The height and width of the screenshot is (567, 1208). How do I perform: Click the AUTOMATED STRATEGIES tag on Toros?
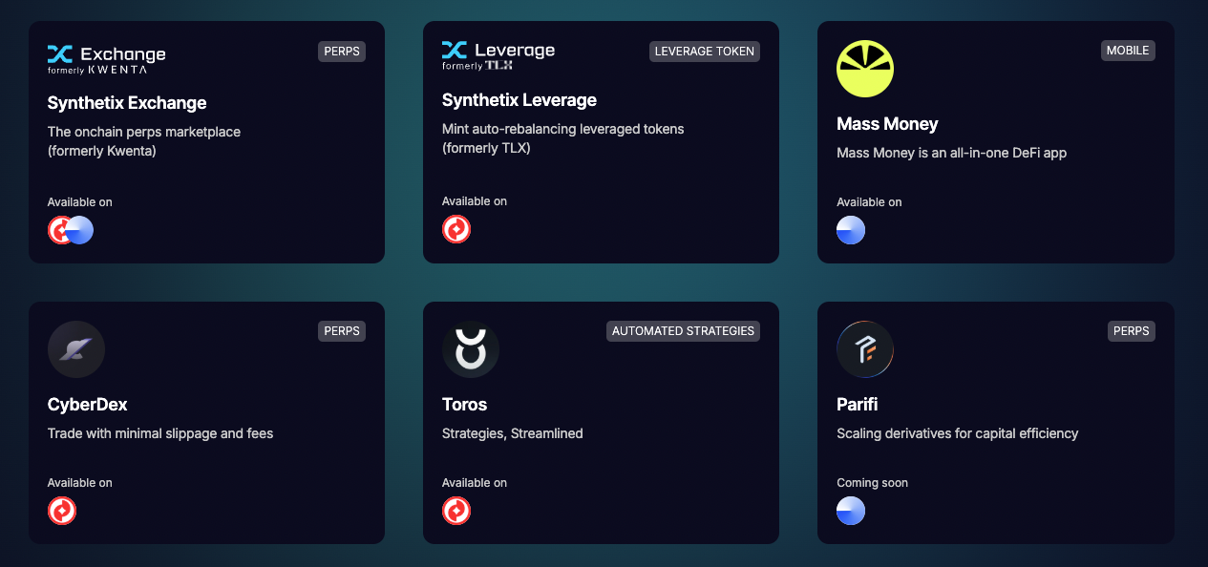683,331
